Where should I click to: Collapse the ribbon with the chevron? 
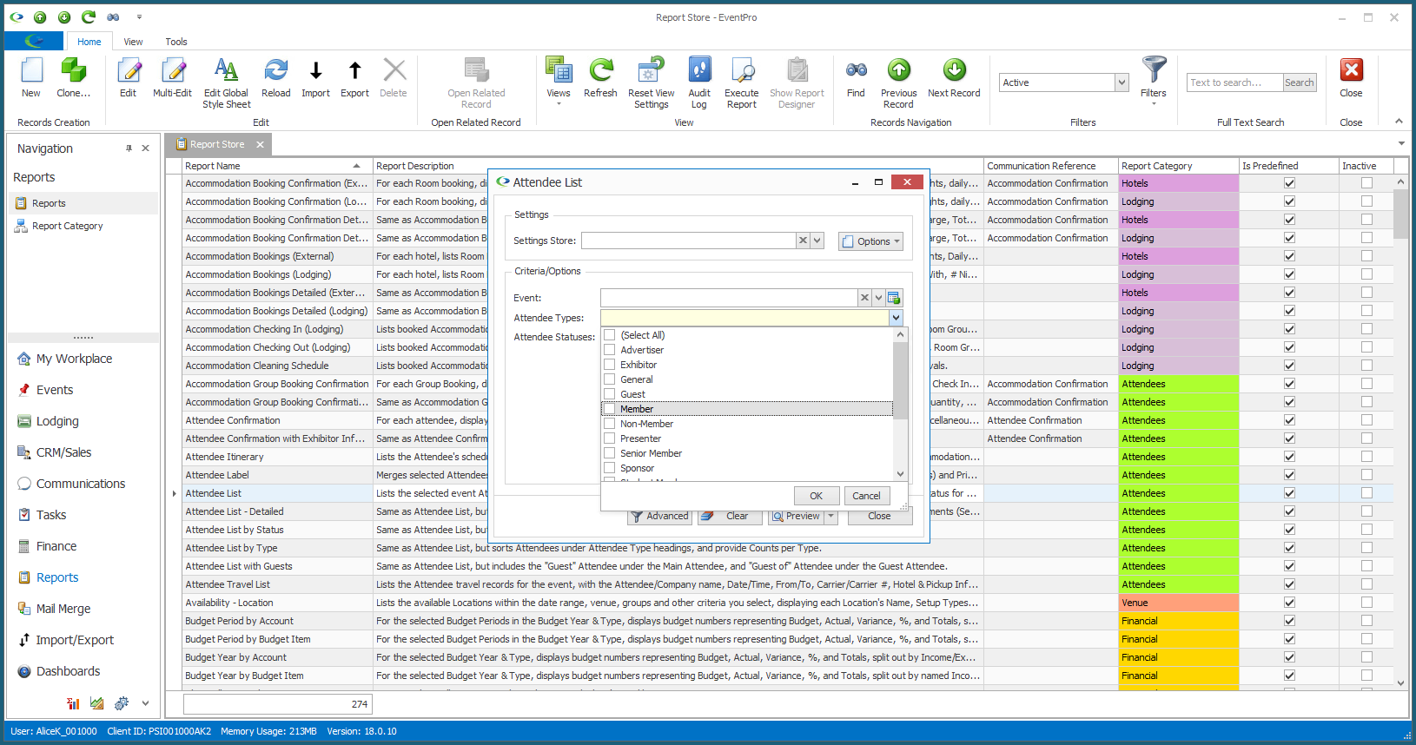click(x=1399, y=122)
